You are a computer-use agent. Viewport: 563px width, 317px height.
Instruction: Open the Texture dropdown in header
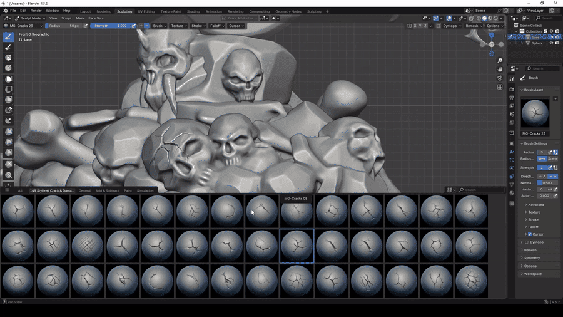click(179, 26)
